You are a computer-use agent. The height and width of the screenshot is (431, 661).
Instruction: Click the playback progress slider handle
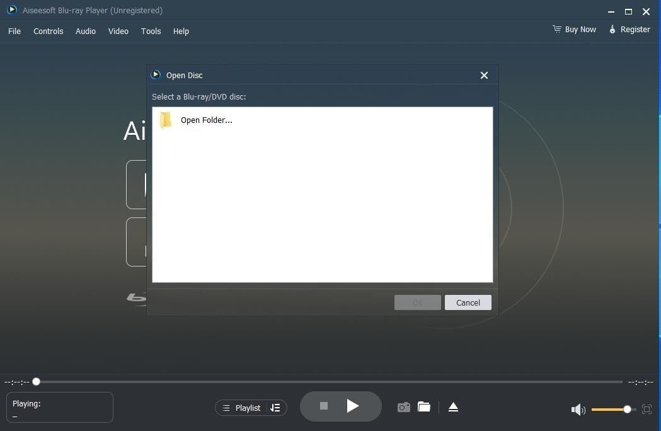point(37,382)
